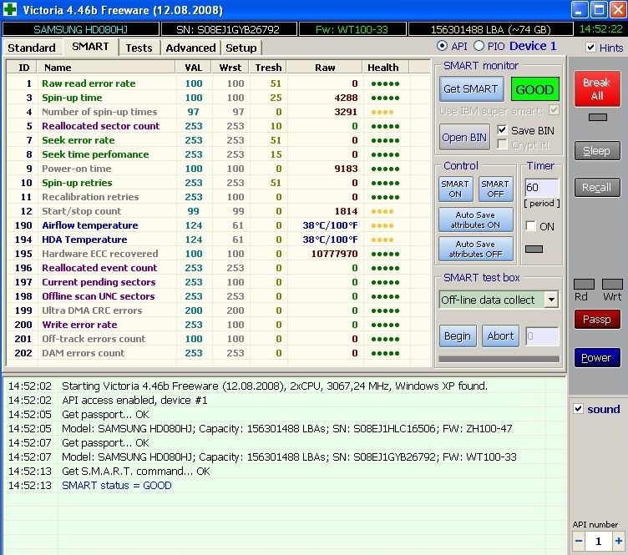Expand the Off-line data collect dropdown
Image resolution: width=628 pixels, height=555 pixels.
pyautogui.click(x=551, y=300)
